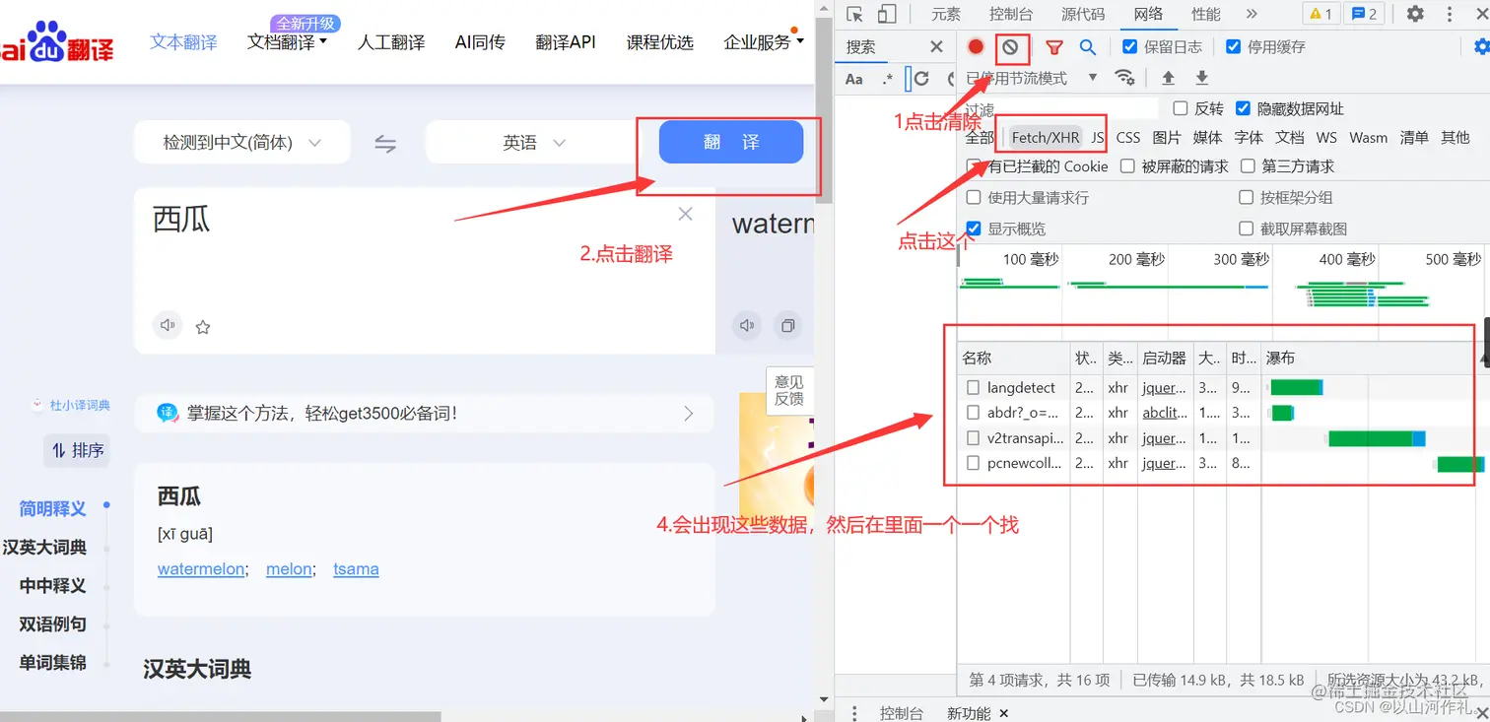Open the watermelon translation link
1490x722 pixels.
point(201,568)
